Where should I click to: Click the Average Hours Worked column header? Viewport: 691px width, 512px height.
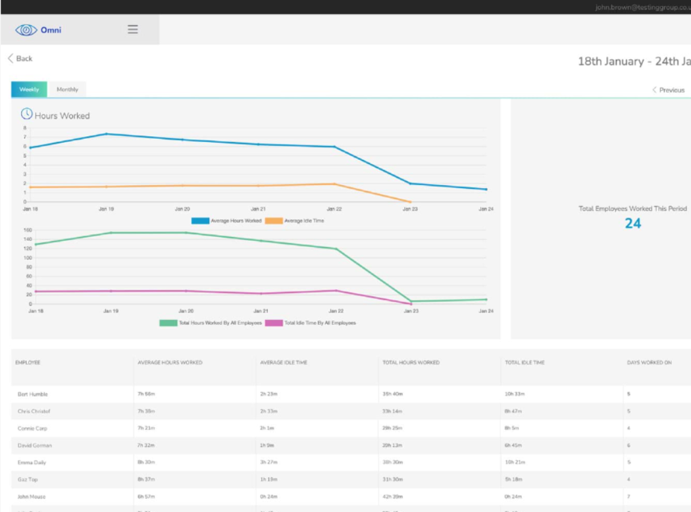(170, 363)
